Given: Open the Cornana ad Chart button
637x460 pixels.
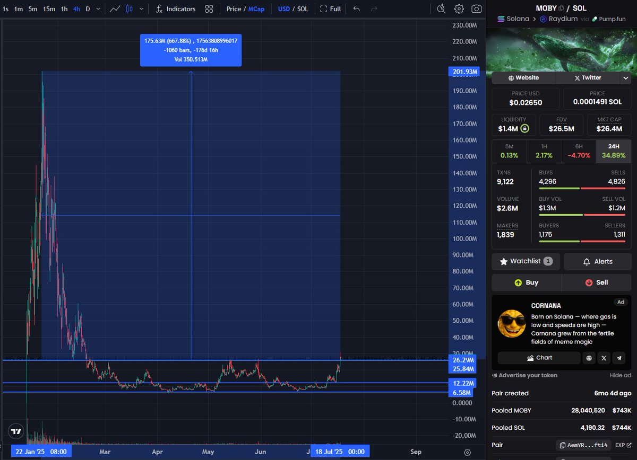Looking at the screenshot, I should point(539,358).
